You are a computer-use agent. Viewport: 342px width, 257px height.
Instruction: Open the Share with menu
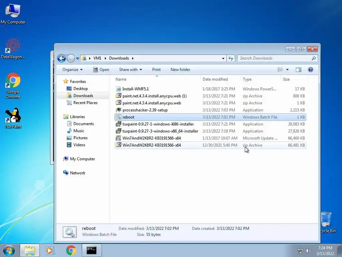[x=131, y=70]
